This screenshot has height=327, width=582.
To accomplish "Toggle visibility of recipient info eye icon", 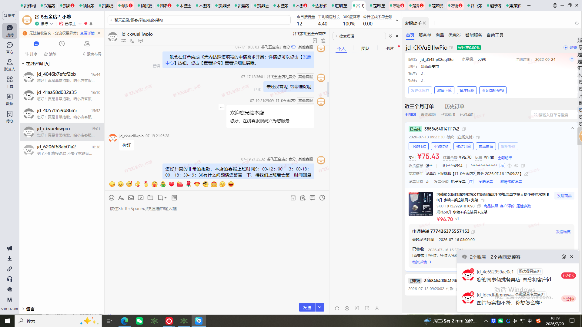I will [x=516, y=166].
